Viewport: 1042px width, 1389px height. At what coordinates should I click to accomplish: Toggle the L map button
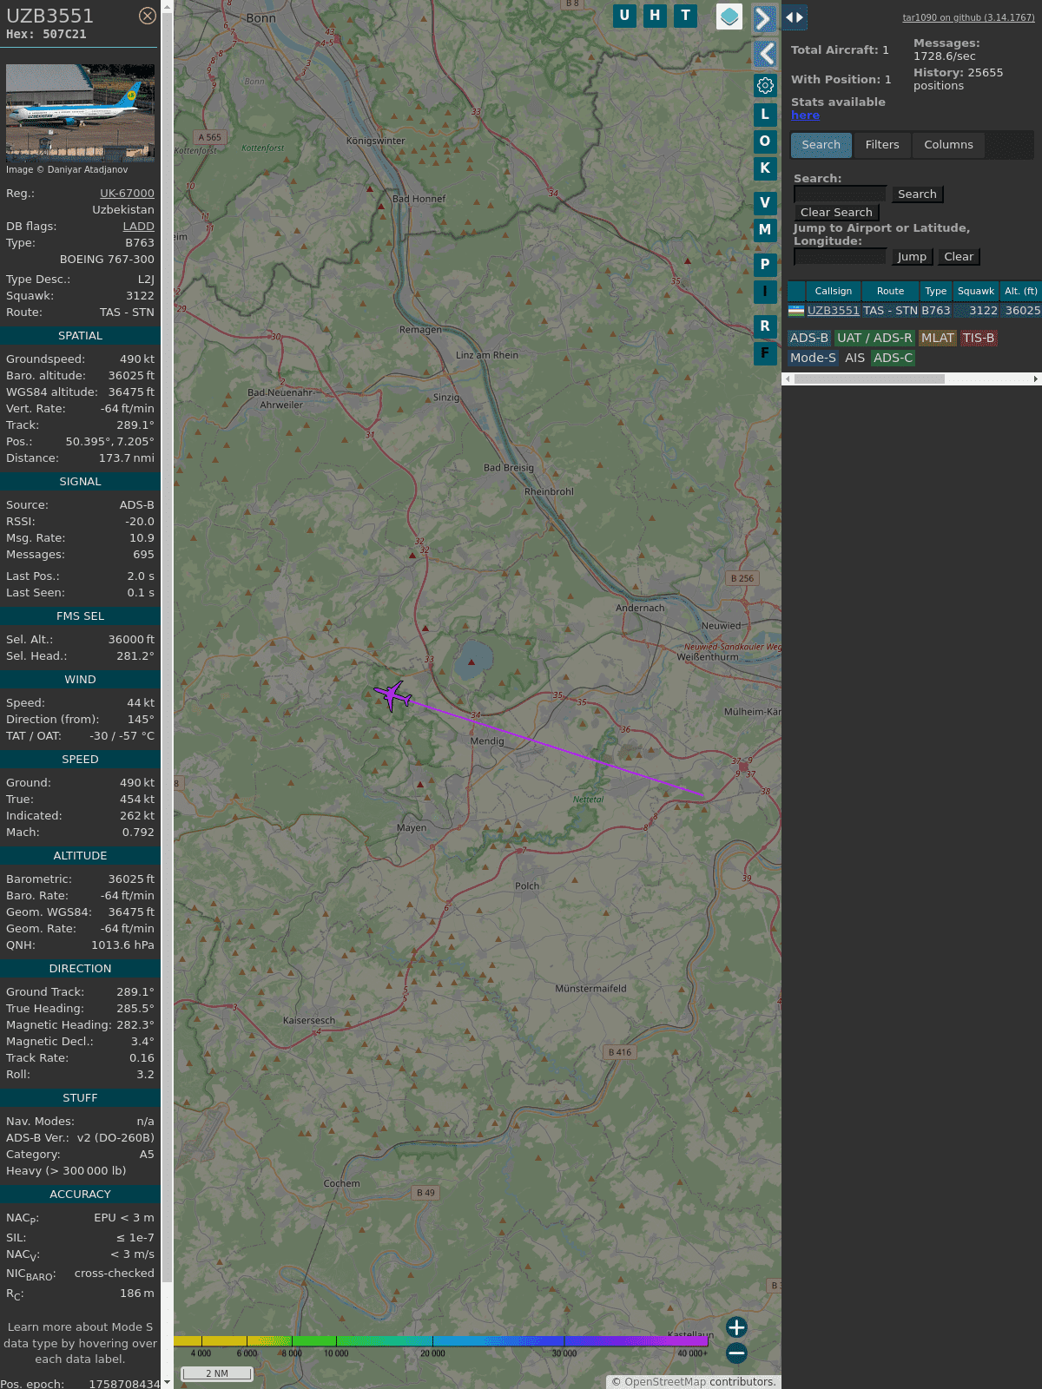point(765,114)
